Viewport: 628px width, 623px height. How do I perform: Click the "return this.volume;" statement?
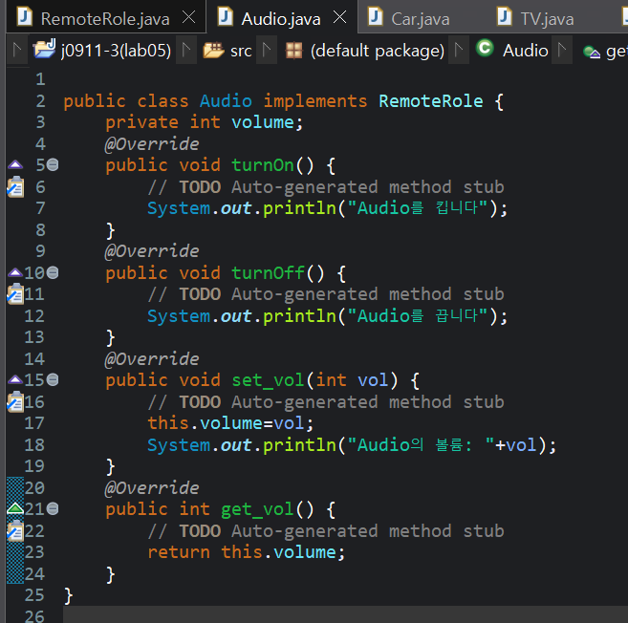[x=247, y=553]
